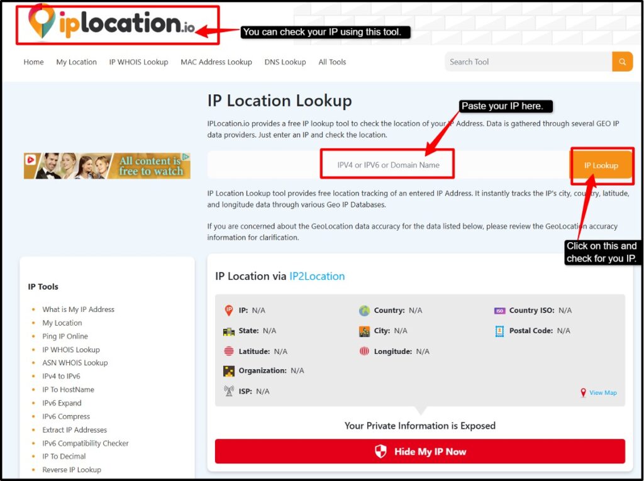Click Your Private Information is Exposed text

[419, 426]
